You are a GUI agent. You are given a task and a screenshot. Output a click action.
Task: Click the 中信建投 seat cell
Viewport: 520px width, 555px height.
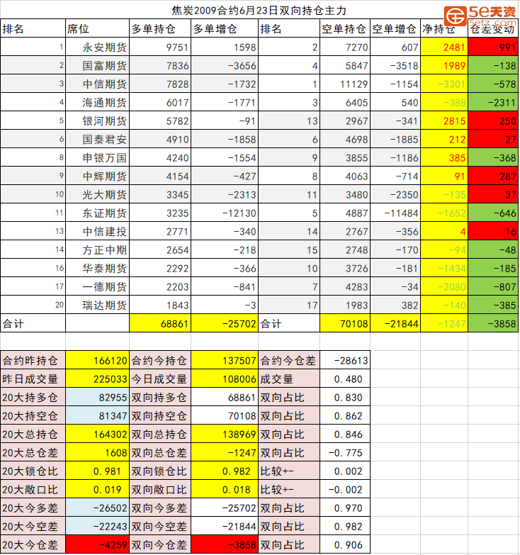(x=97, y=231)
